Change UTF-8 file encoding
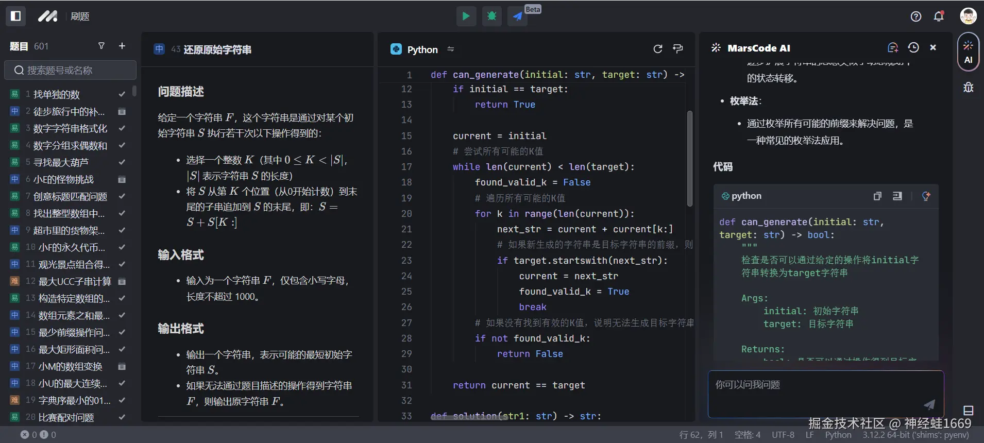 tap(783, 435)
